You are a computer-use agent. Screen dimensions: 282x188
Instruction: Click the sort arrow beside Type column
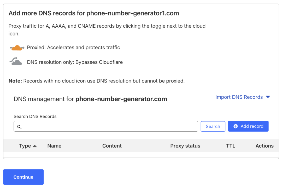[35, 146]
